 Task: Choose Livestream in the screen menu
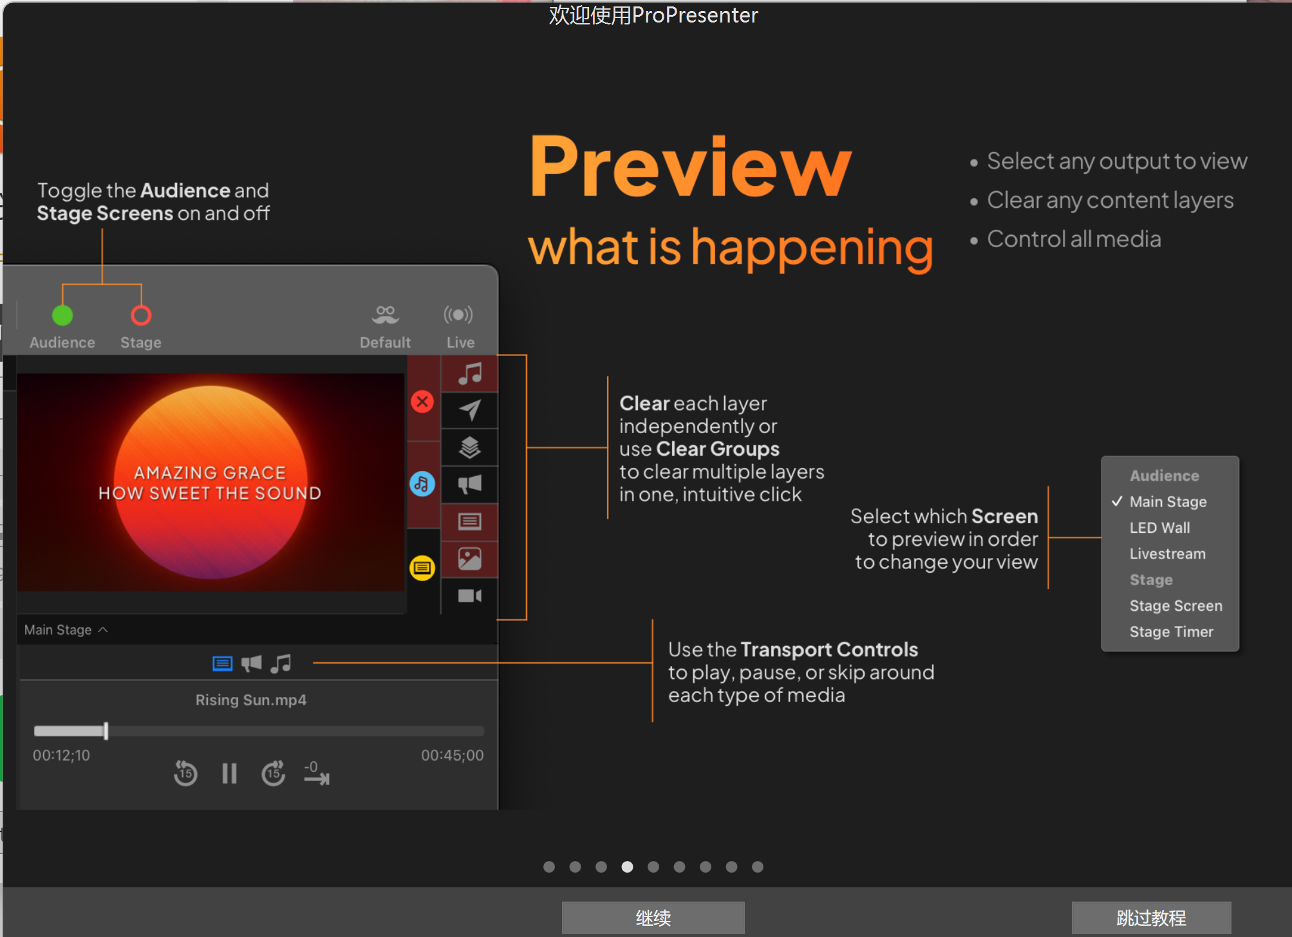[x=1167, y=553]
